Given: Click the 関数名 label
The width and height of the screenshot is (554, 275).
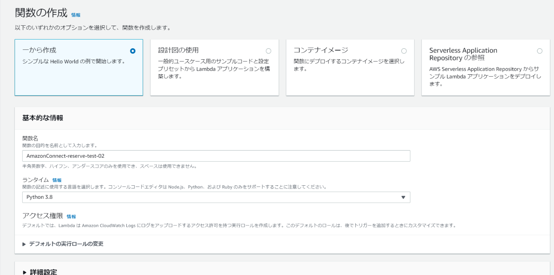Looking at the screenshot, I should click(30, 138).
